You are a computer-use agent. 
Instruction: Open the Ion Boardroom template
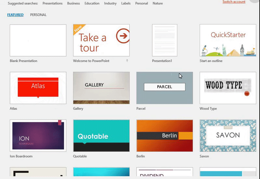click(38, 135)
